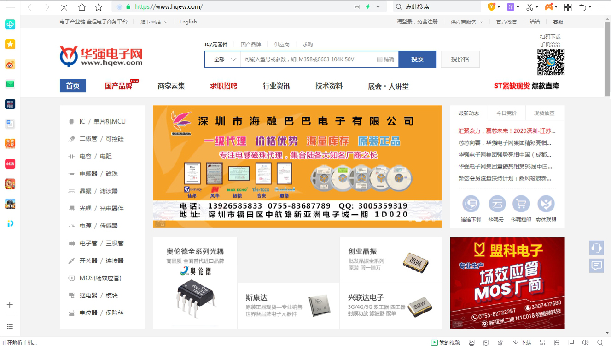Open the Word document sidebar shortcut
Screen dimensions: 611x346
click(x=10, y=124)
